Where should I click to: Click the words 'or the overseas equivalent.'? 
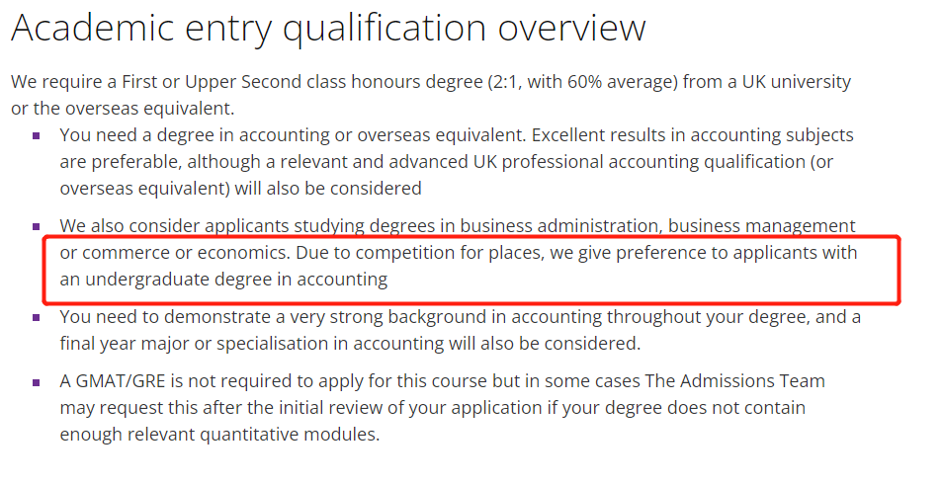[123, 109]
